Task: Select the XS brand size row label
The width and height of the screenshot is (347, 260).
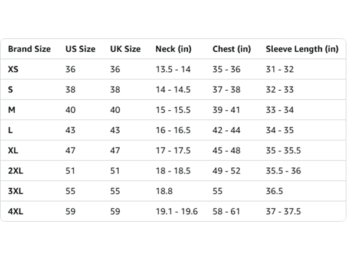Action: (13, 69)
